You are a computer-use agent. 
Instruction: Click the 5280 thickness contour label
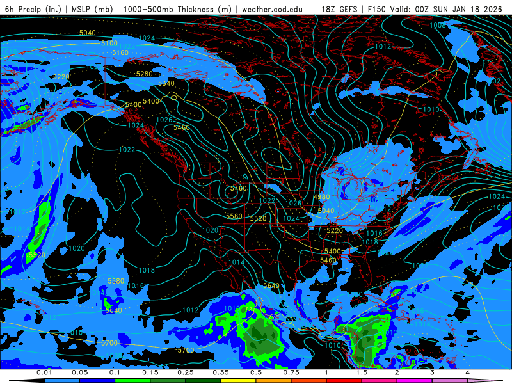click(145, 74)
